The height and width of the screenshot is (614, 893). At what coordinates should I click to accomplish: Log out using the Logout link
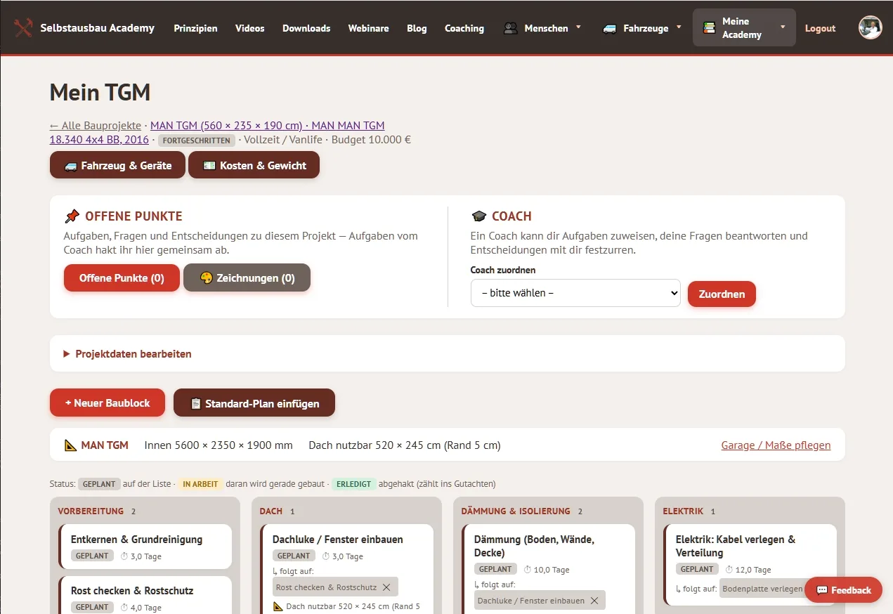point(820,28)
